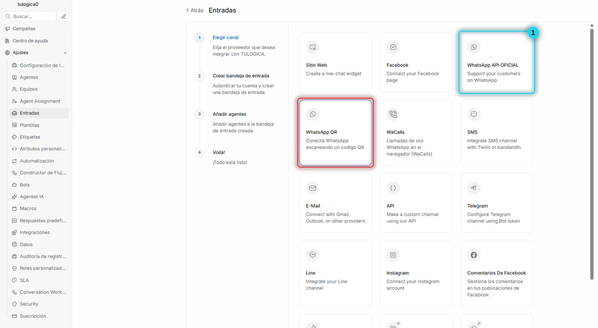Click the Instagram channel icon
598x328 pixels.
click(393, 255)
